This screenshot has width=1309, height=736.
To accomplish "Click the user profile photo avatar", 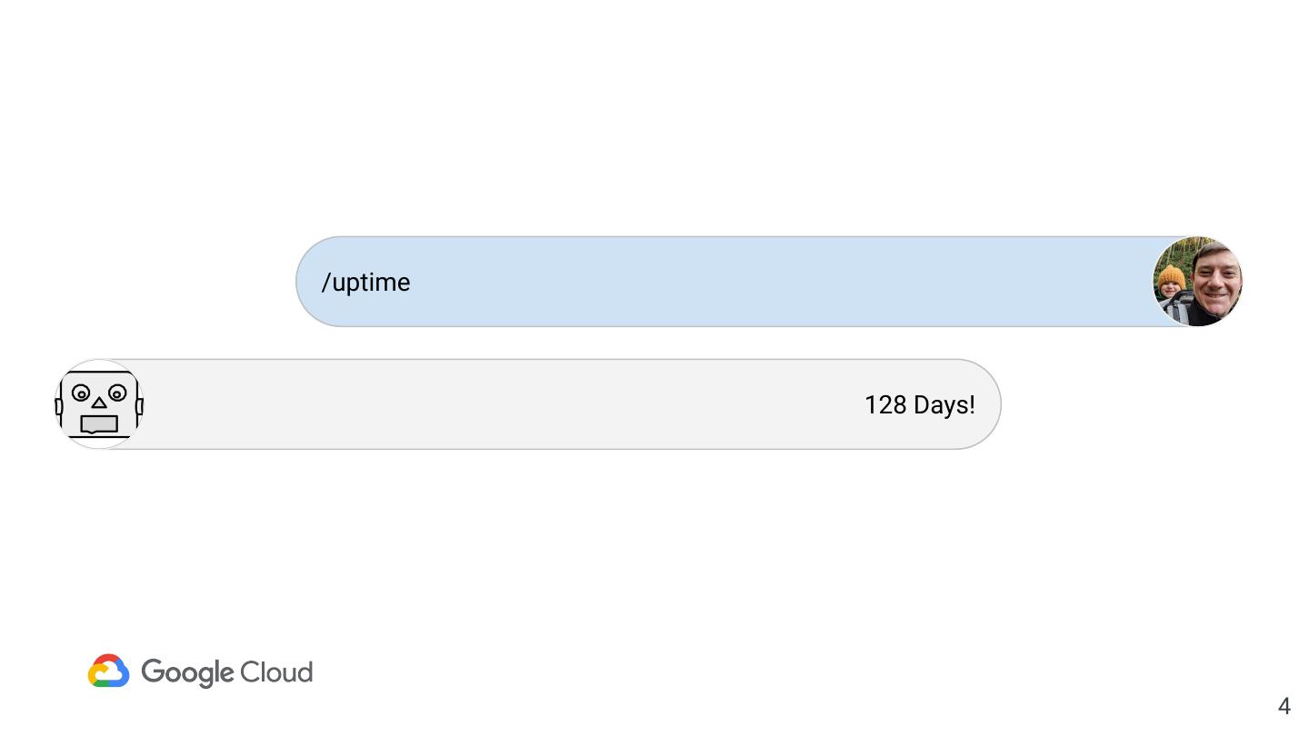I will [1197, 282].
